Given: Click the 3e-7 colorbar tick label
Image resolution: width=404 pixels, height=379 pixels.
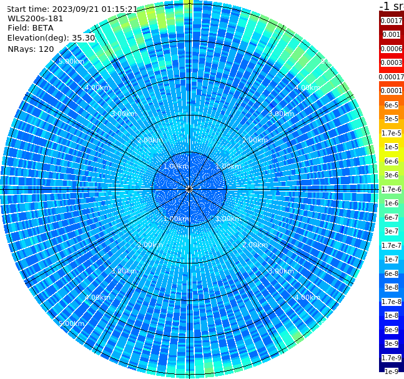Looking at the screenshot, I should 392,231.
